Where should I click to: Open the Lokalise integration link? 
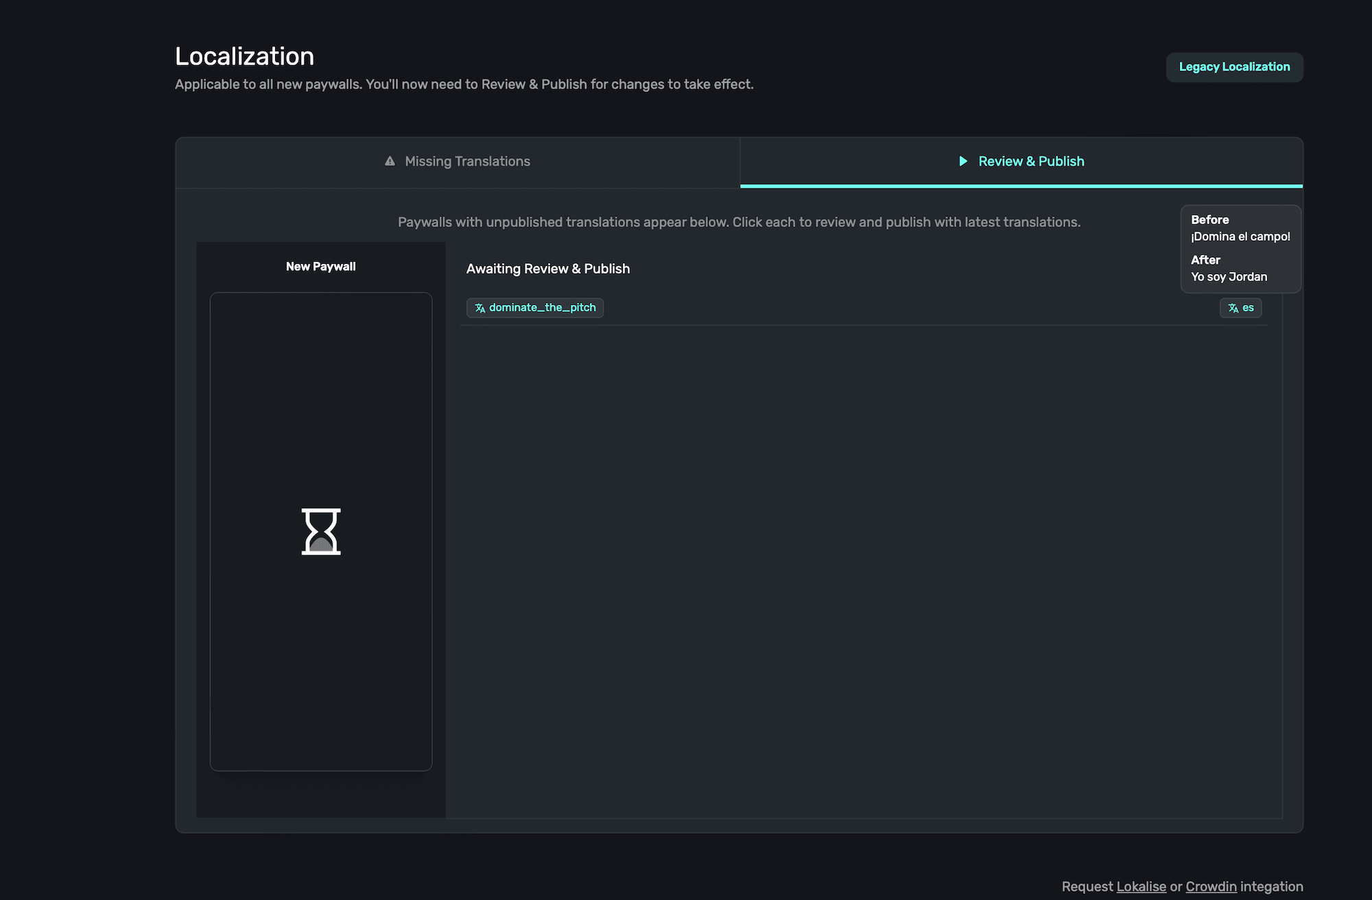(x=1141, y=886)
